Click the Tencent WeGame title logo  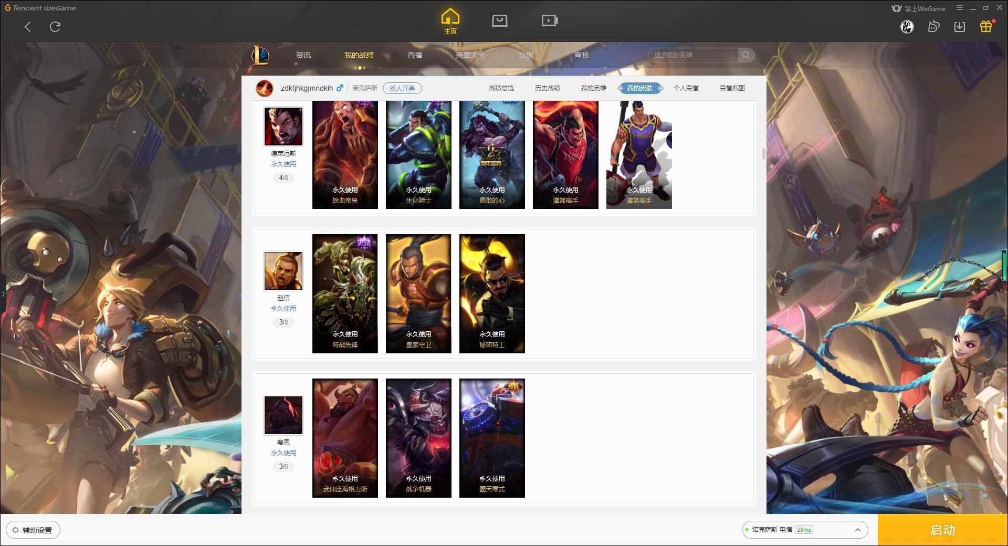point(40,8)
